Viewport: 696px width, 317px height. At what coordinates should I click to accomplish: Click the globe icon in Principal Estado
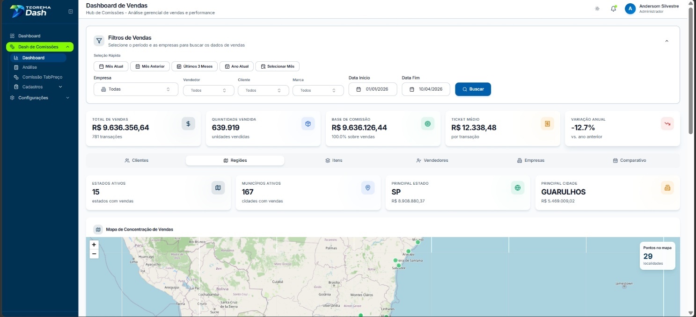point(518,187)
